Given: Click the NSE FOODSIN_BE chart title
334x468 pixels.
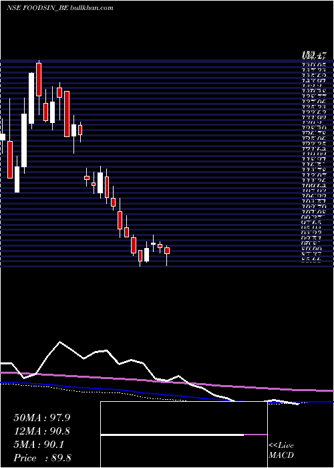Looking at the screenshot, I should coord(60,8).
